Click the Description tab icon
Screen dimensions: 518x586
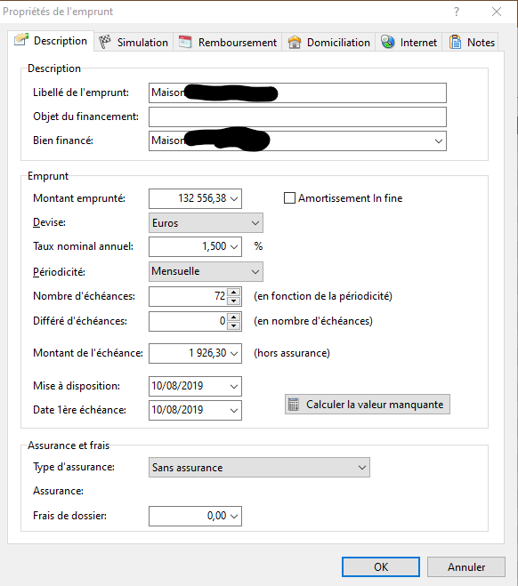click(x=21, y=40)
